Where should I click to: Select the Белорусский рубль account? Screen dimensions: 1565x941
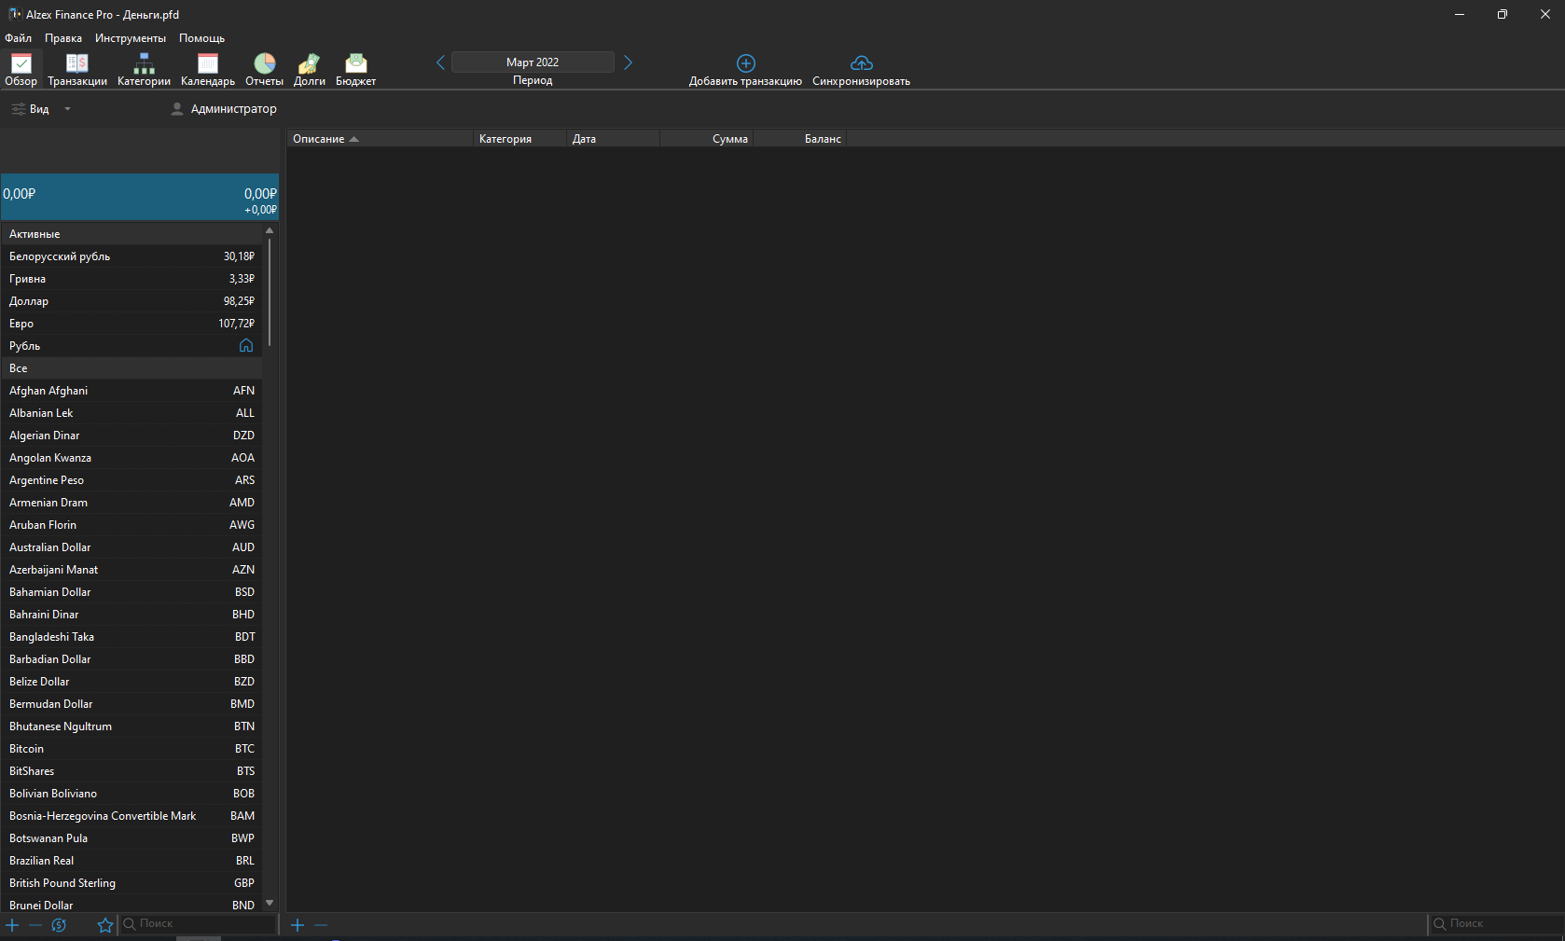pos(131,256)
